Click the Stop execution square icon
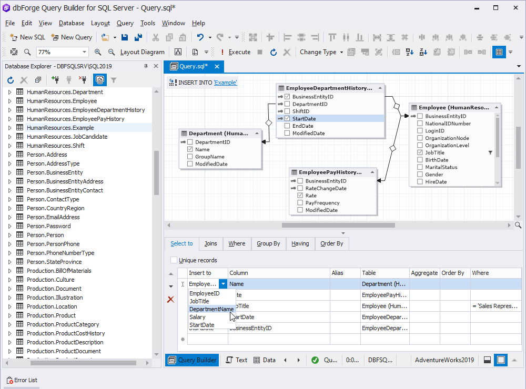Viewport: 526px width, 389px height. point(260,52)
